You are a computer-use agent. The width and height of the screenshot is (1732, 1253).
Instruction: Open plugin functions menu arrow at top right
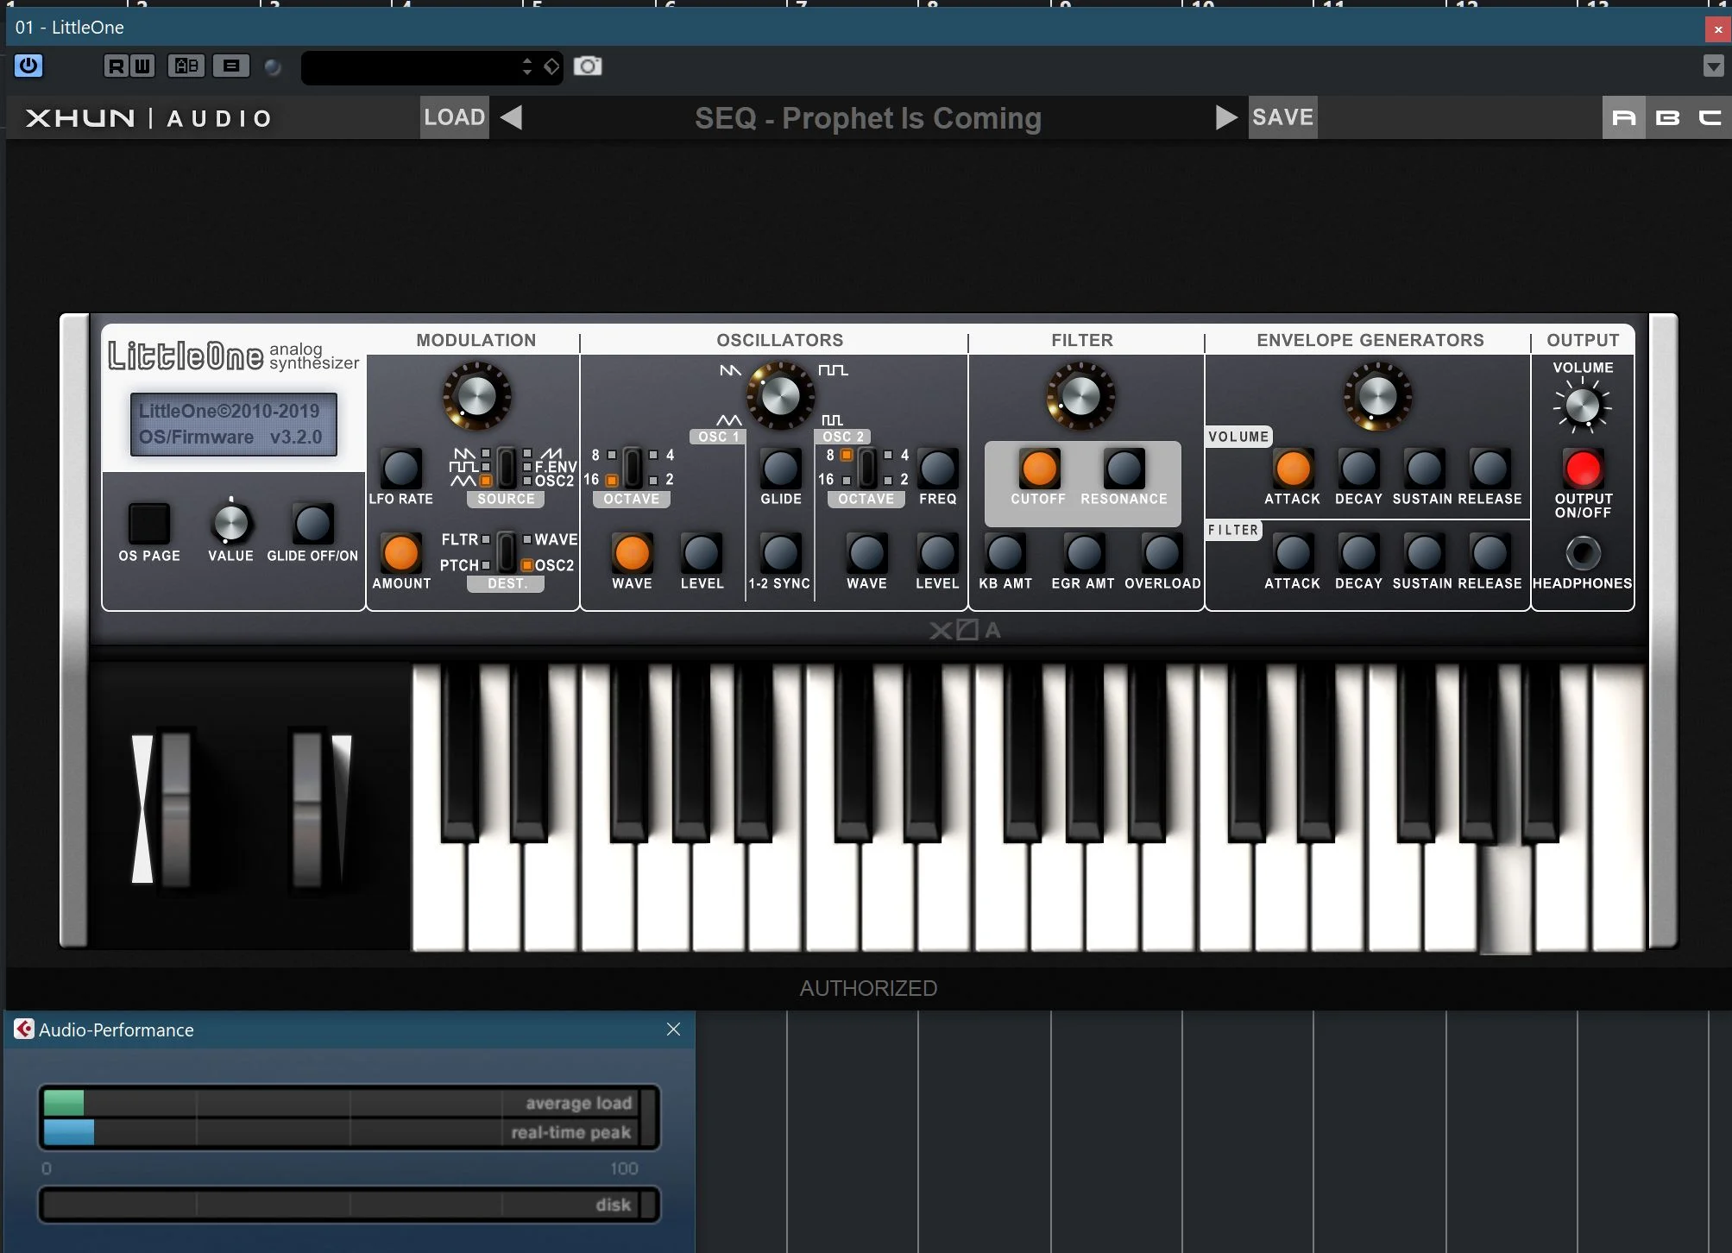point(1713,66)
